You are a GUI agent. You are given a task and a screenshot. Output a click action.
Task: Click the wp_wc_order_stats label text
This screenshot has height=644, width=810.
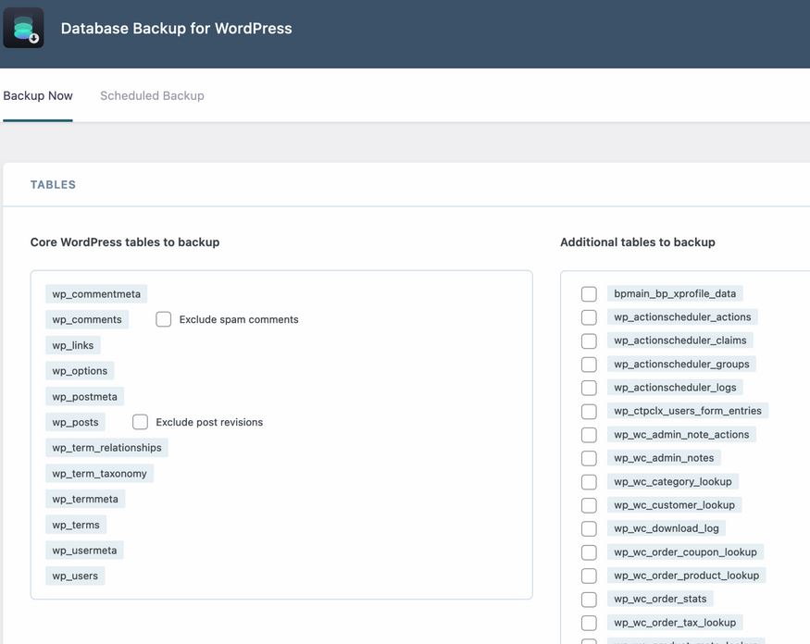(660, 599)
